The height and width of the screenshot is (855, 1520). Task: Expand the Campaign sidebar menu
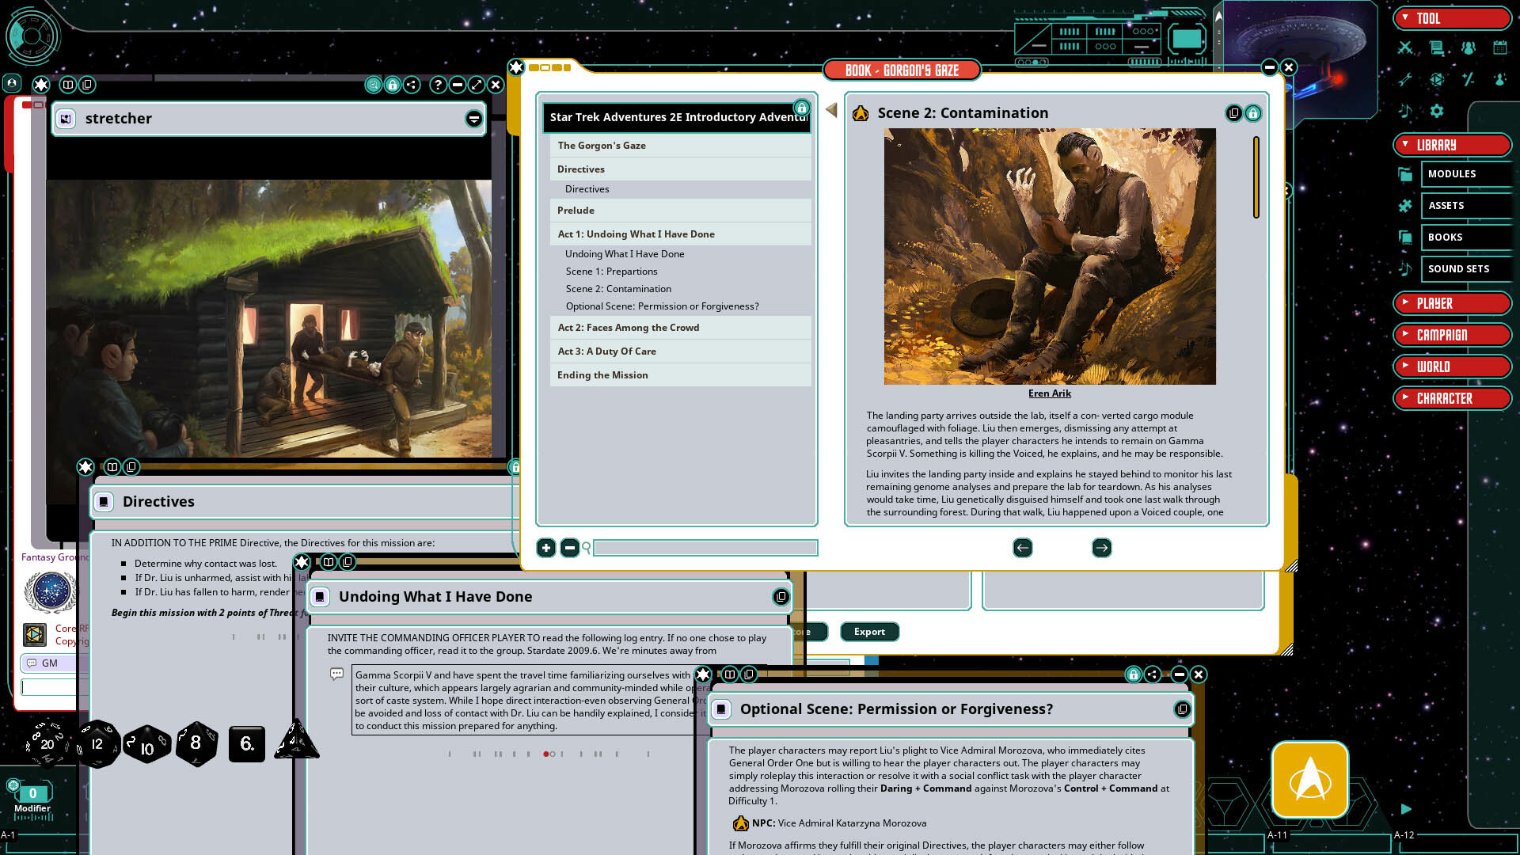point(1453,335)
